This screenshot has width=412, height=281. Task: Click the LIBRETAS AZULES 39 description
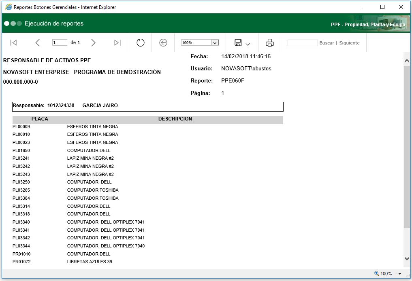(90, 262)
